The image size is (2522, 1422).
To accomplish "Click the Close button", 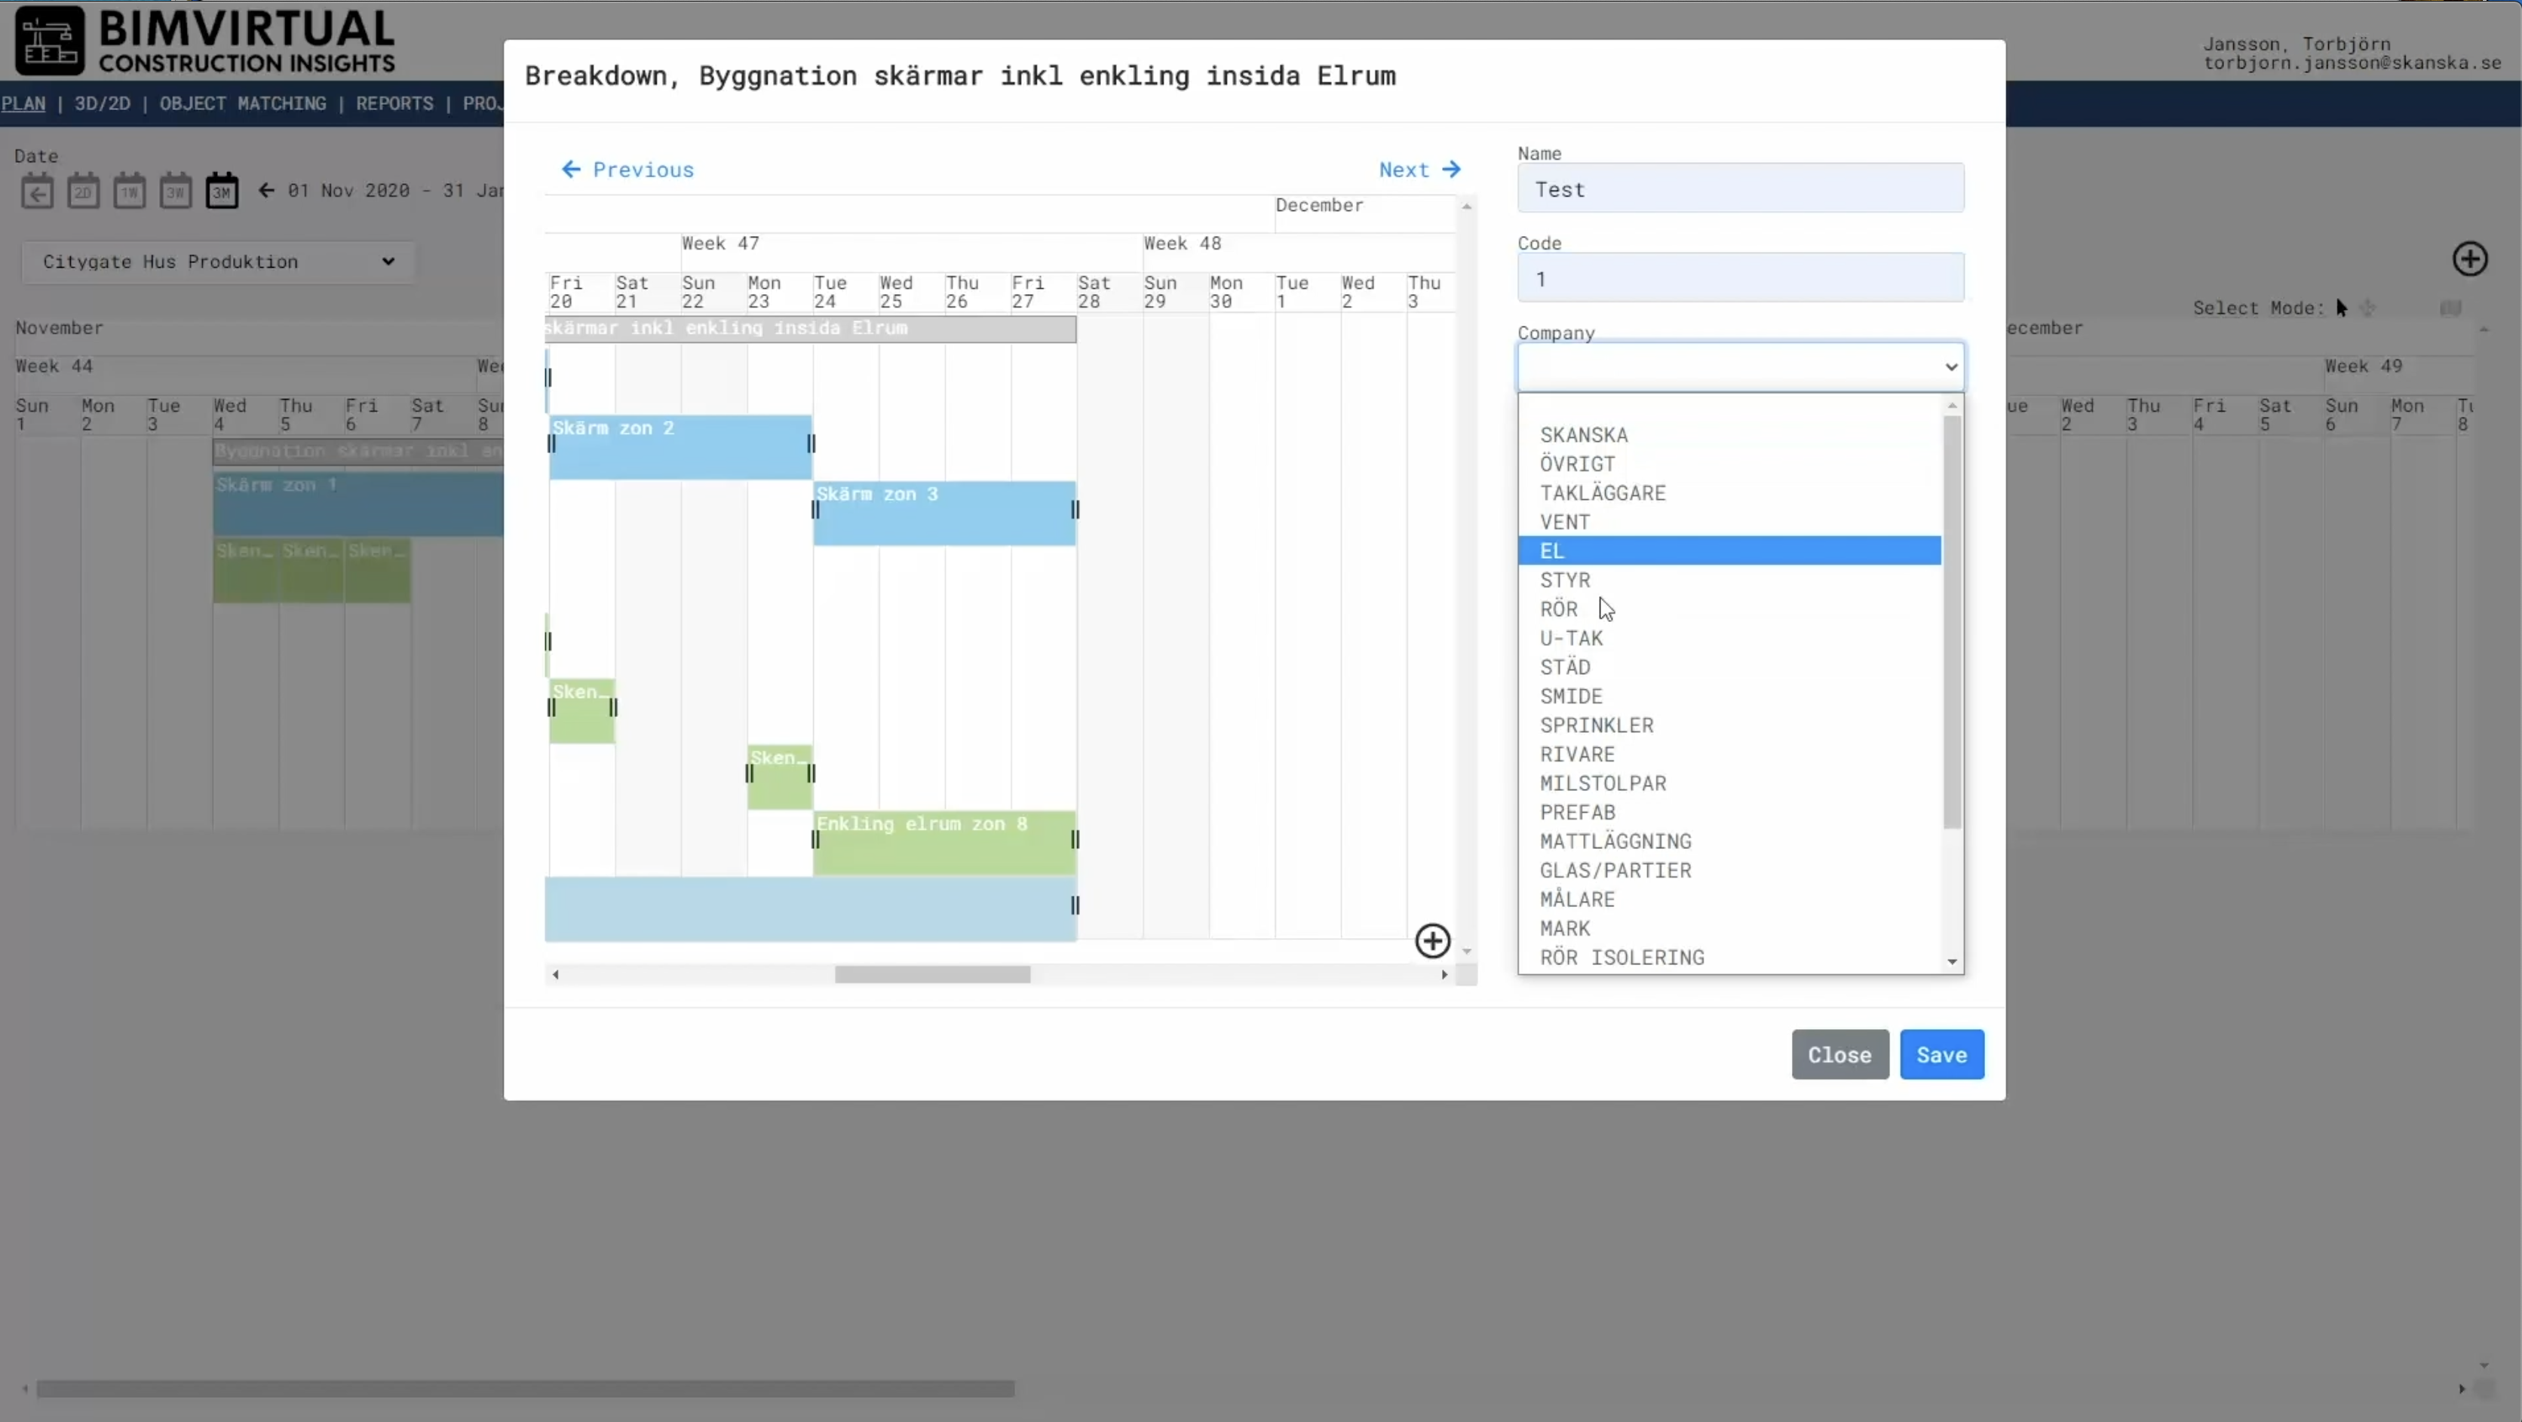I will [1839, 1055].
